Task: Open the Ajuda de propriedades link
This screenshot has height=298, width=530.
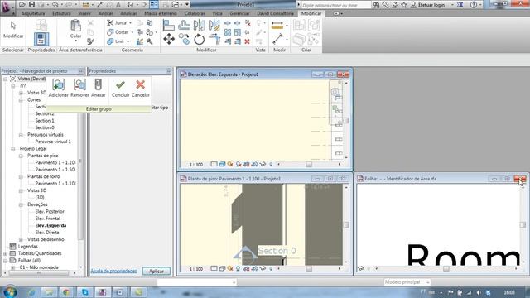Action: click(x=113, y=271)
